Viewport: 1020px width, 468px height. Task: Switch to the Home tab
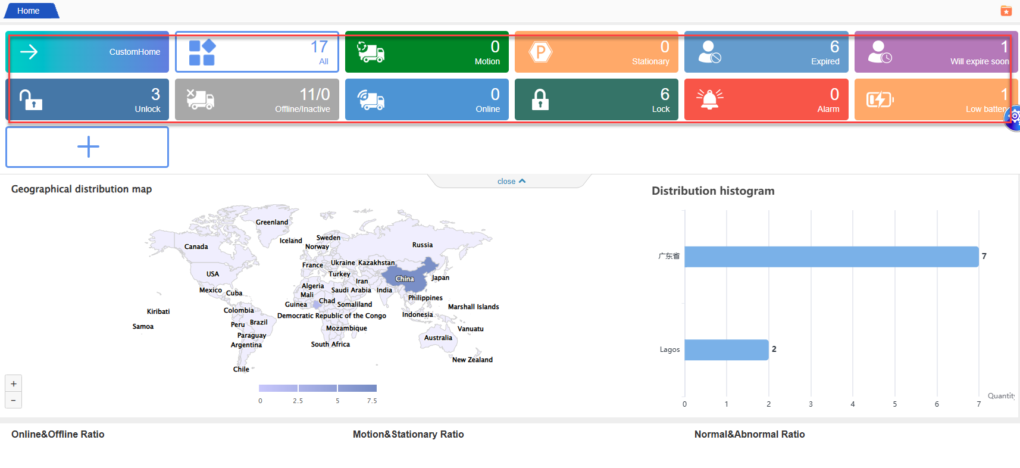29,11
